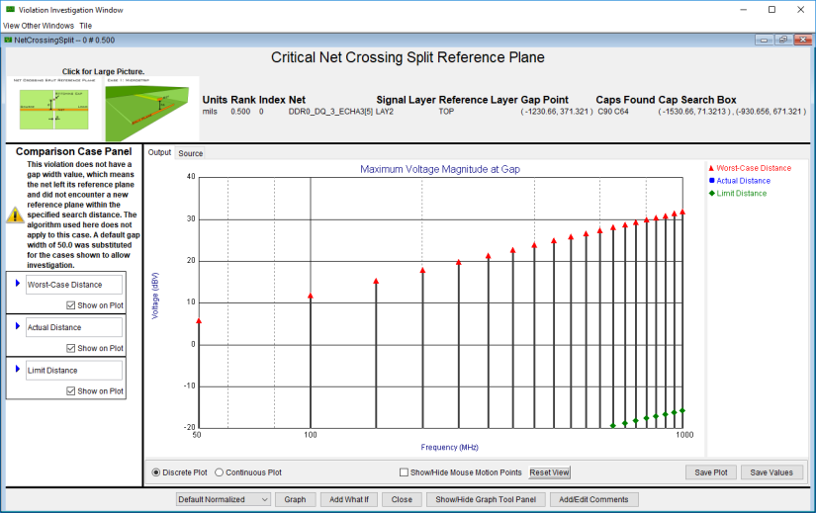Click Show/Hide Graph Tool Panel button
The width and height of the screenshot is (816, 513).
point(486,499)
